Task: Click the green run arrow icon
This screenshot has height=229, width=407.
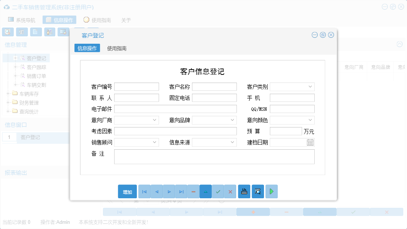Action: [x=271, y=192]
